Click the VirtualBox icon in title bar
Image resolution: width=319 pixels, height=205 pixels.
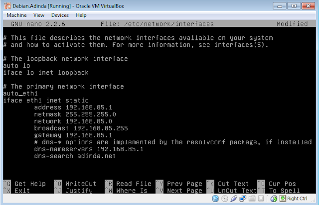pos(7,6)
